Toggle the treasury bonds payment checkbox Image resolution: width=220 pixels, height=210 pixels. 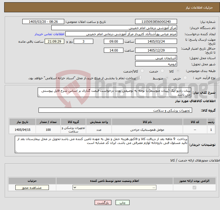[x=140, y=78]
